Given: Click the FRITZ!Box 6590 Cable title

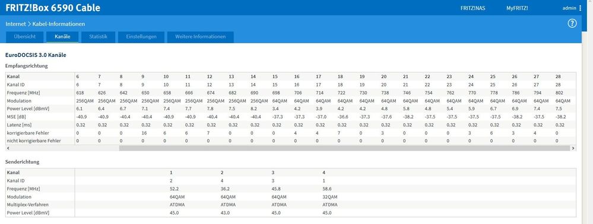Looking at the screenshot, I should tap(53, 8).
